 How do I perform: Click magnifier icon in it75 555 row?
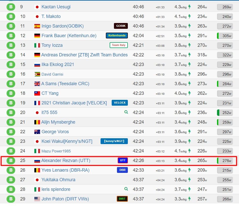tap(126, 112)
